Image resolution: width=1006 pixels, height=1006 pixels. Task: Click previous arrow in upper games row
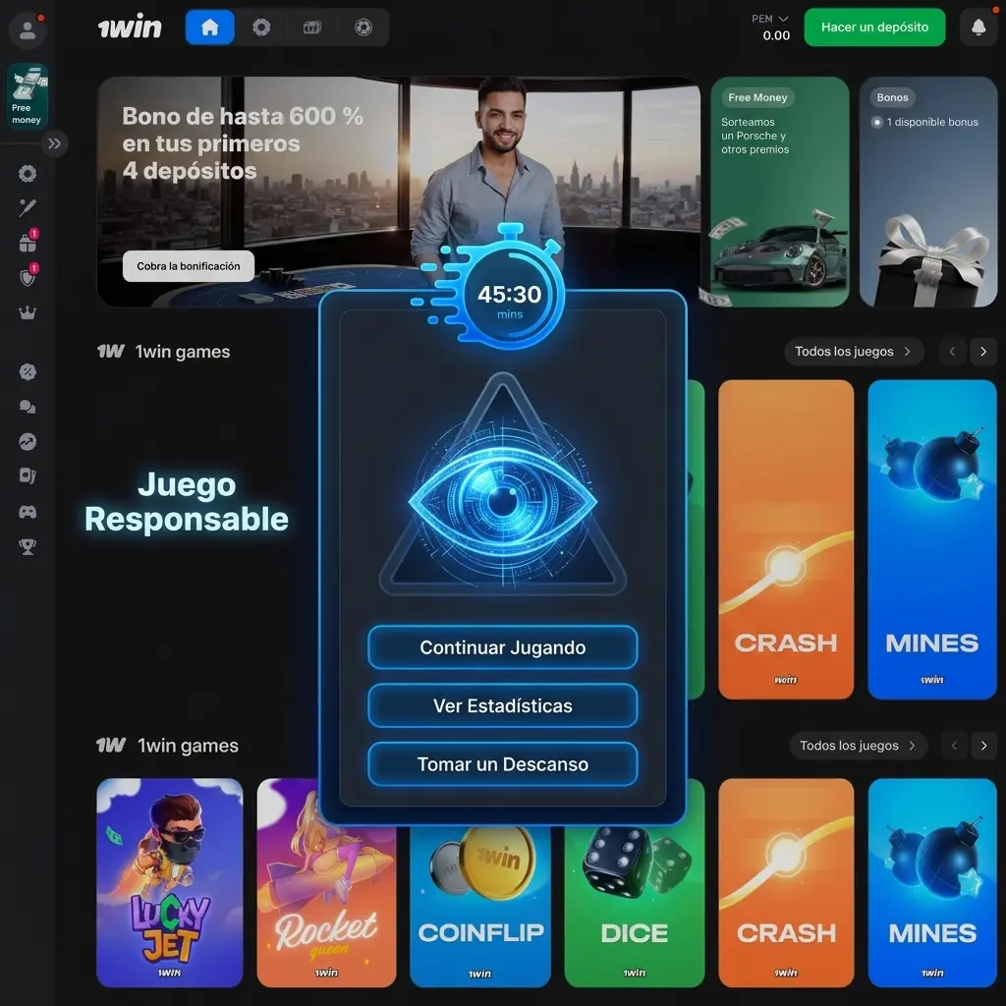(x=952, y=352)
